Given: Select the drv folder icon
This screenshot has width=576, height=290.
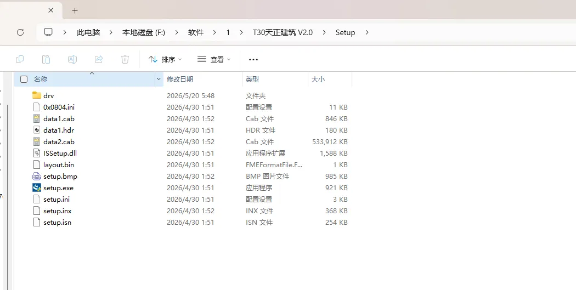Looking at the screenshot, I should click(x=36, y=95).
